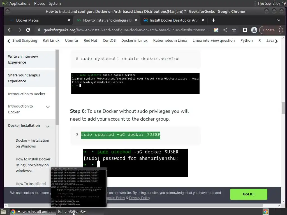Collapse the Docker Installation section chevron
287x215 pixels.
pos(48,126)
